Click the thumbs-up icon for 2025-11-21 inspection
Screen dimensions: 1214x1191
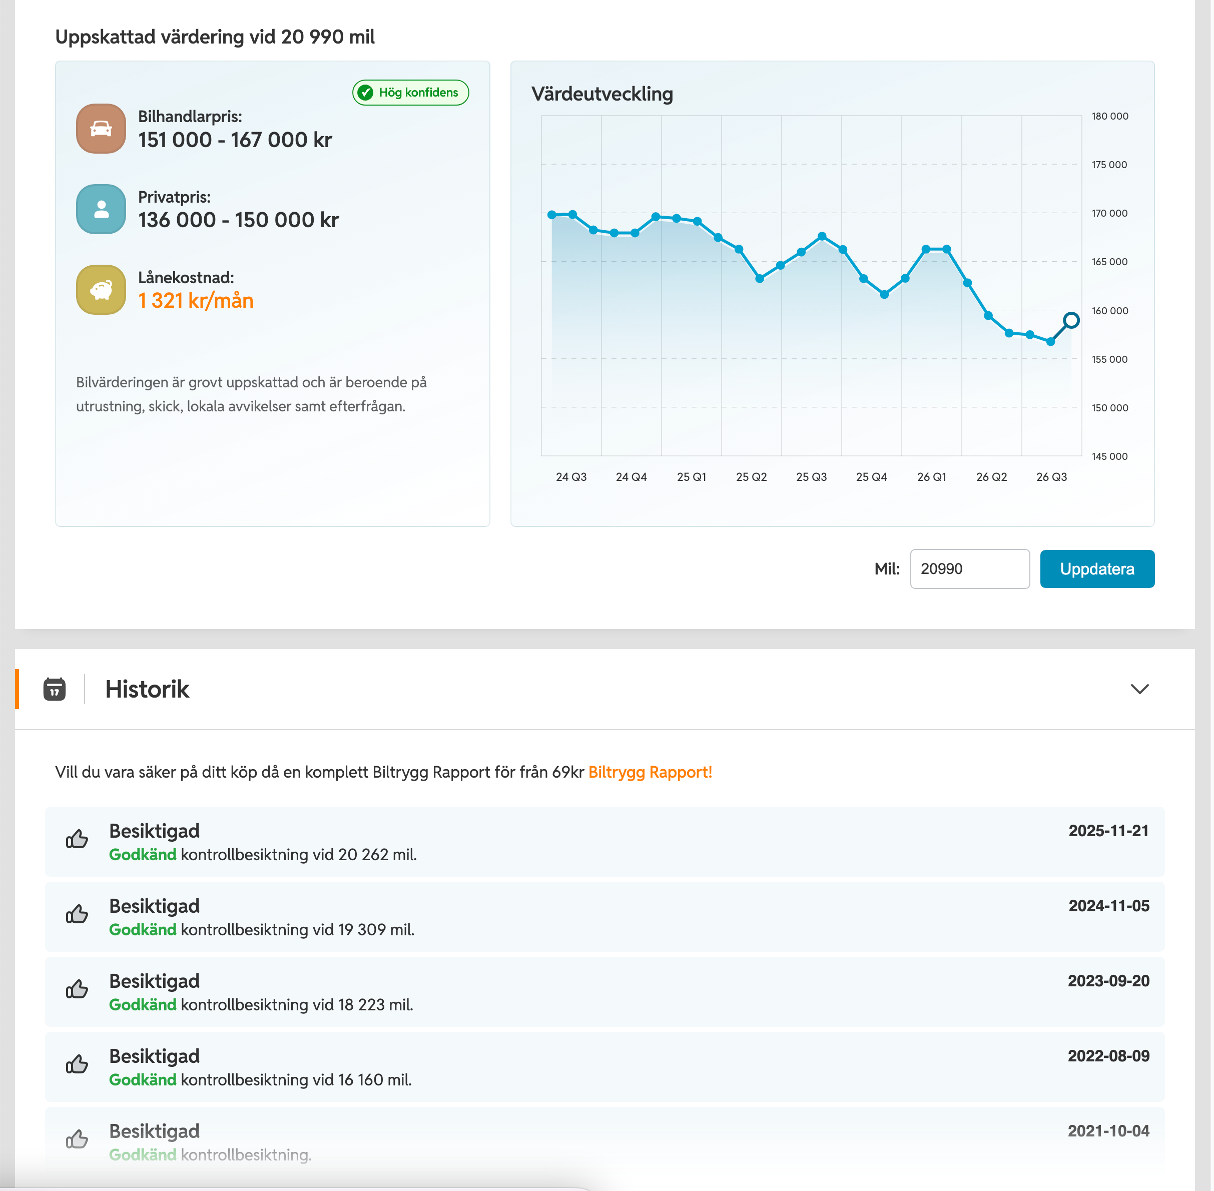click(x=77, y=839)
